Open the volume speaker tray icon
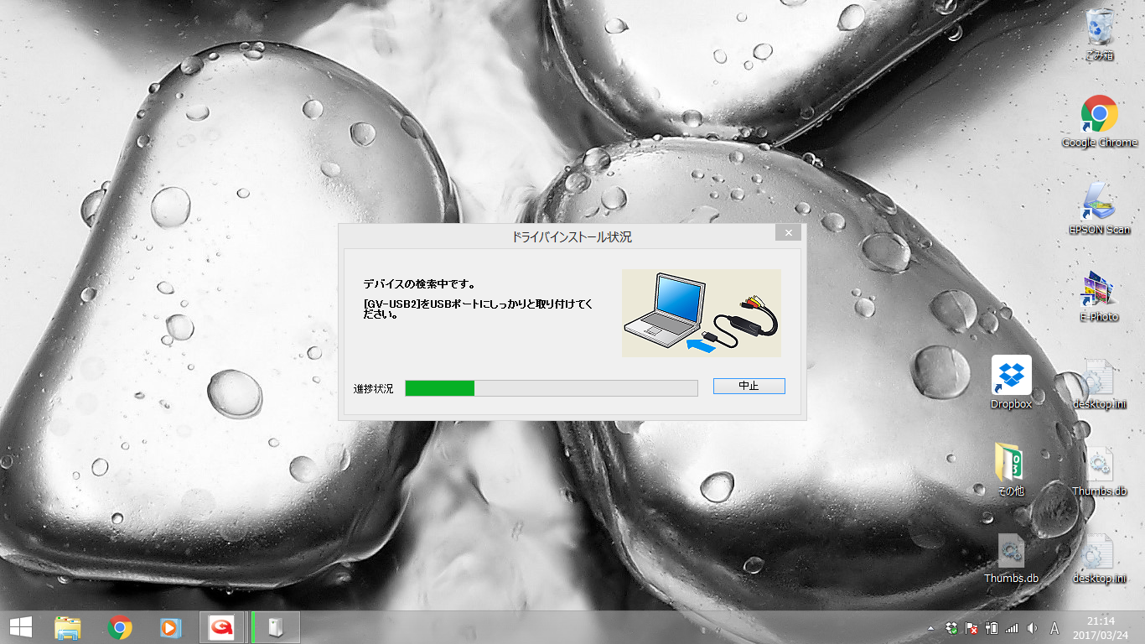Screen dimensions: 1145x644 tap(1032, 628)
